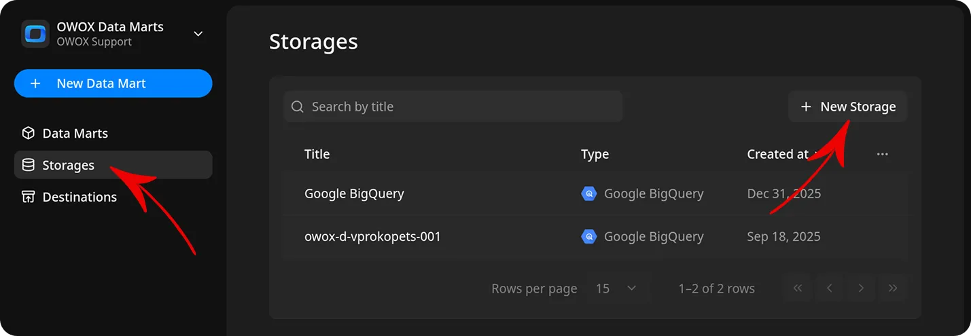The height and width of the screenshot is (336, 971).
Task: Click the Dec 31, 2025 date cell
Action: (784, 193)
